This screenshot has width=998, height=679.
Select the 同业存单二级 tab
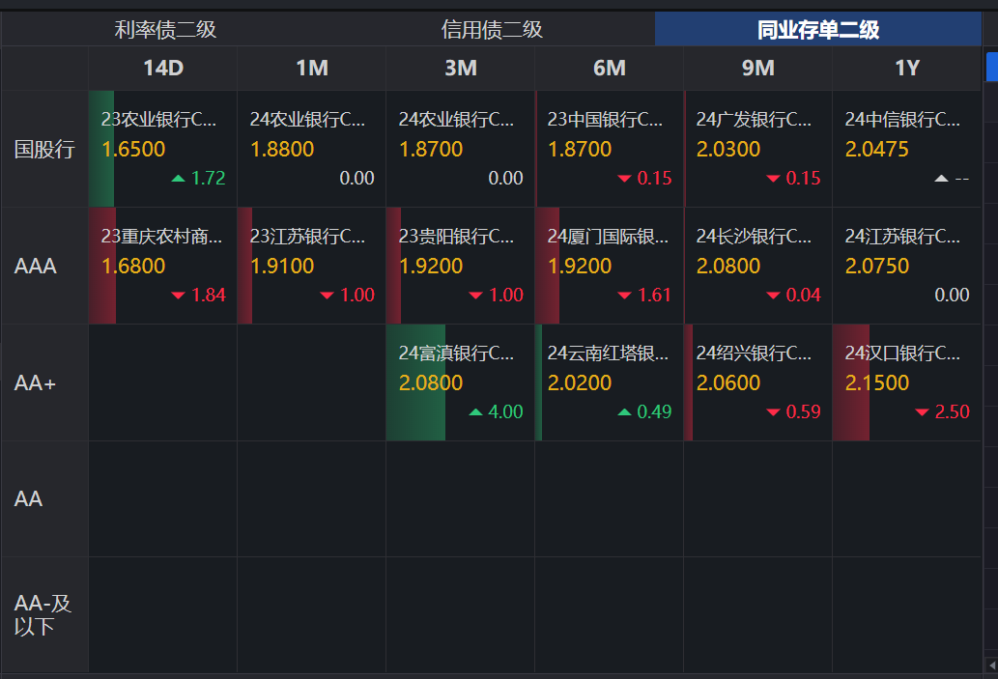[817, 30]
